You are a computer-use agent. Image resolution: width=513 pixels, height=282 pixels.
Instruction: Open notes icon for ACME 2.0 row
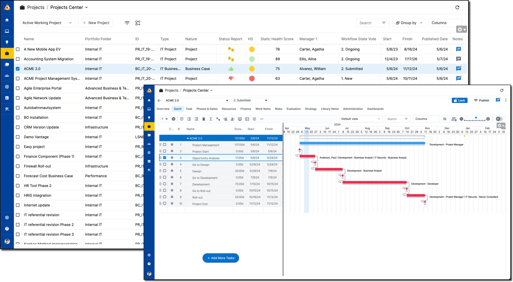click(x=458, y=69)
